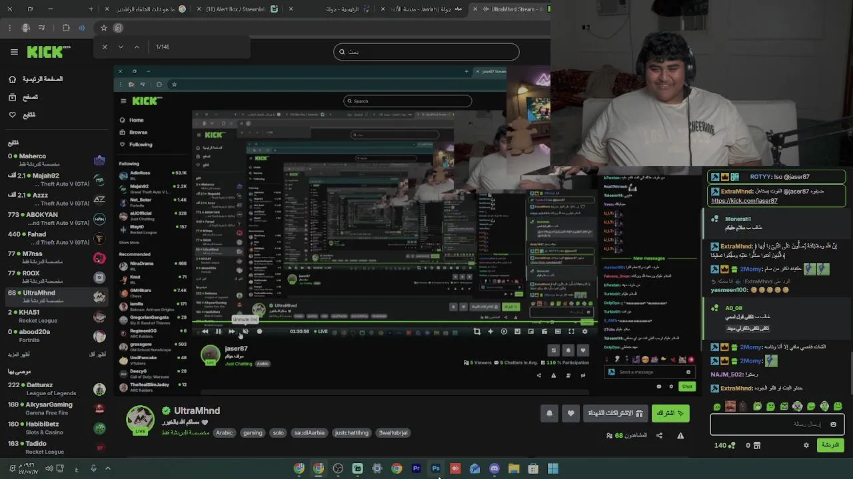Image resolution: width=853 pixels, height=479 pixels.
Task: Select the Arabic tag
Action: click(x=225, y=432)
